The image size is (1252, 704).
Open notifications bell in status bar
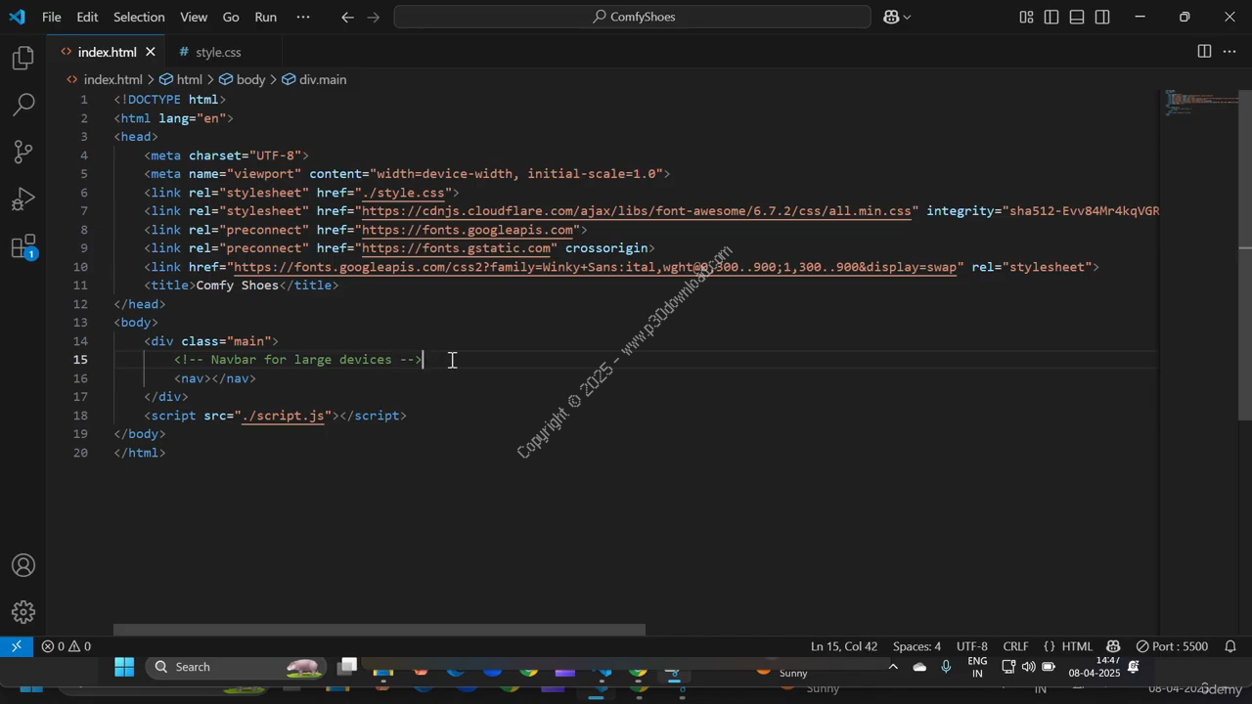1230,646
